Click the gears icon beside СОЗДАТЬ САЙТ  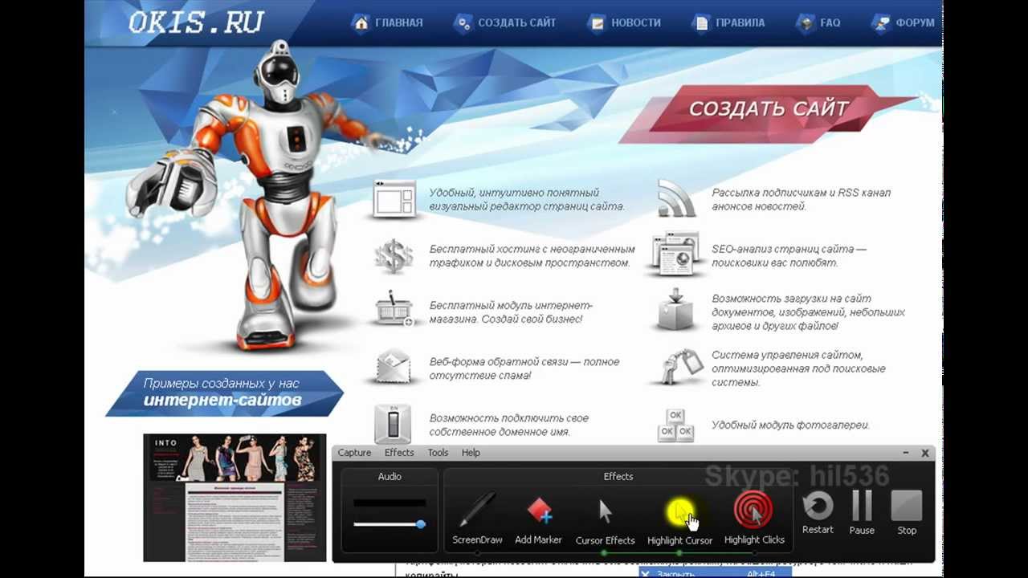[463, 23]
